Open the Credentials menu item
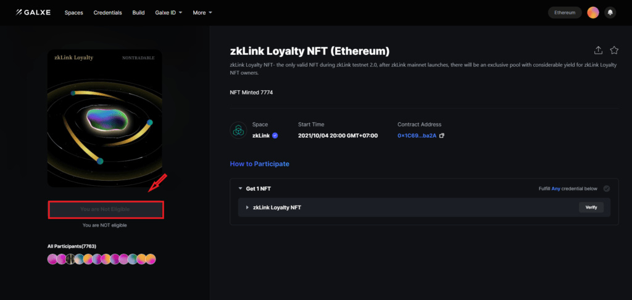The width and height of the screenshot is (632, 300). click(x=107, y=12)
